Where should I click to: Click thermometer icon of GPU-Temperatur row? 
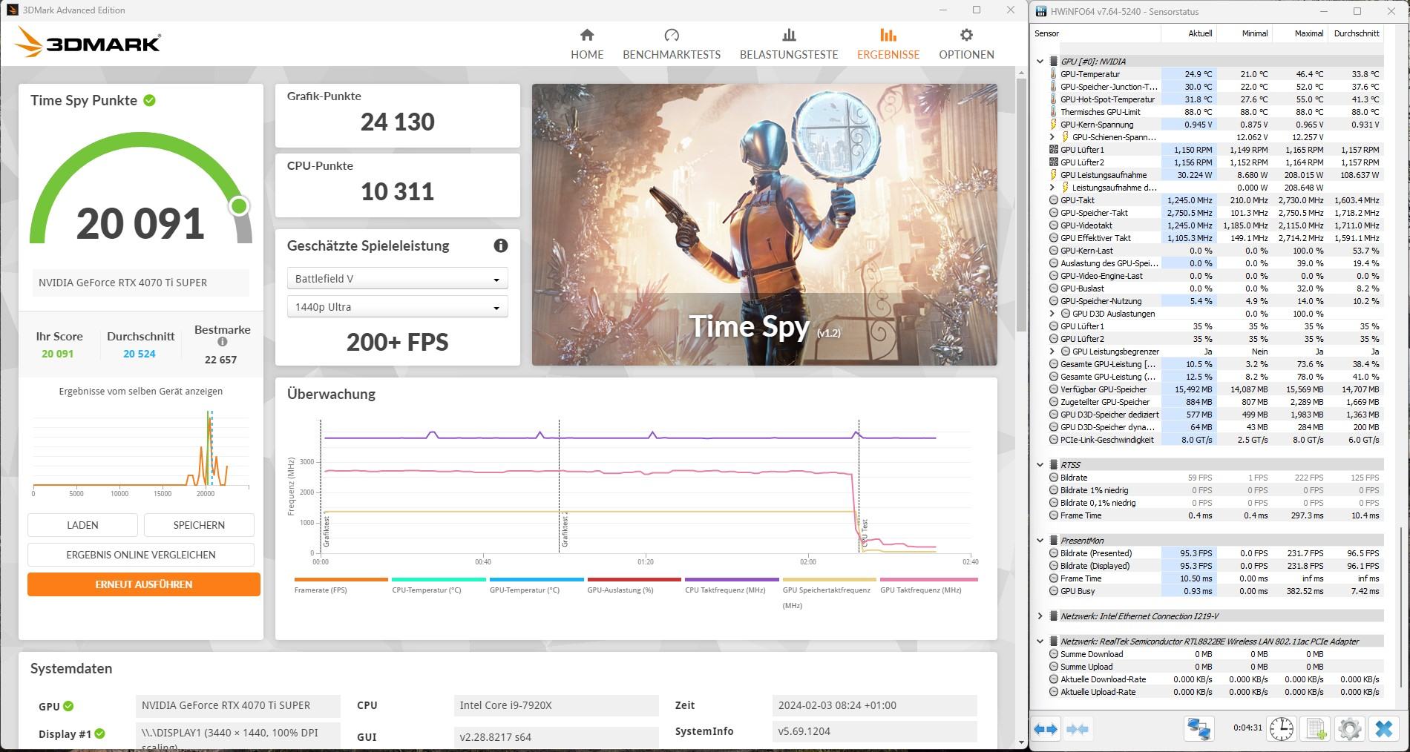[x=1053, y=74]
